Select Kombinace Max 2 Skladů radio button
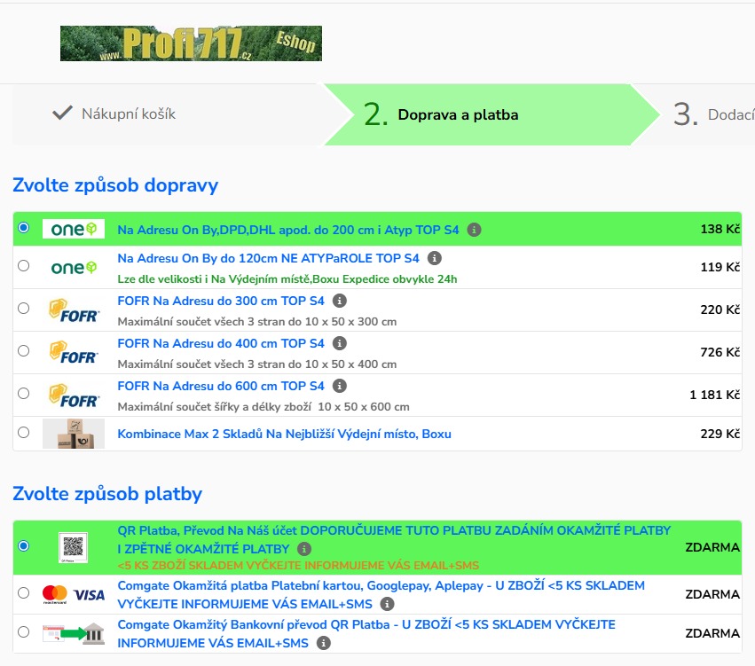The width and height of the screenshot is (755, 666). [x=23, y=433]
